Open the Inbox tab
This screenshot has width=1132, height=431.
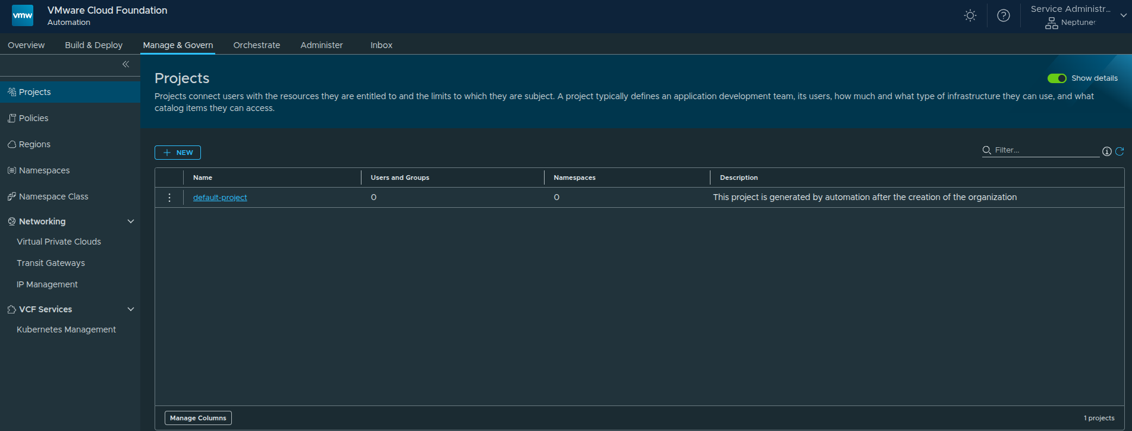click(381, 45)
